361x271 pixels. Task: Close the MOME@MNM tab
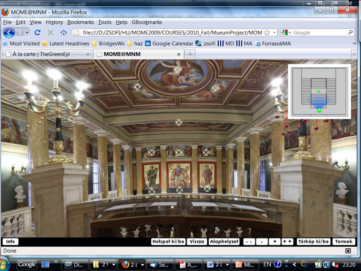pyautogui.click(x=179, y=54)
